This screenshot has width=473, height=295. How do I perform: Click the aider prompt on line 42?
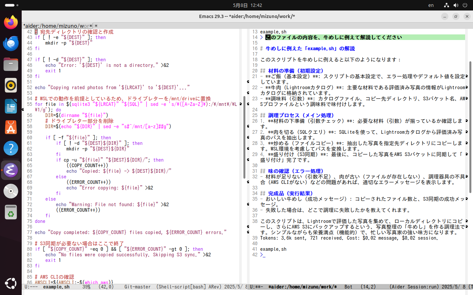click(261, 255)
